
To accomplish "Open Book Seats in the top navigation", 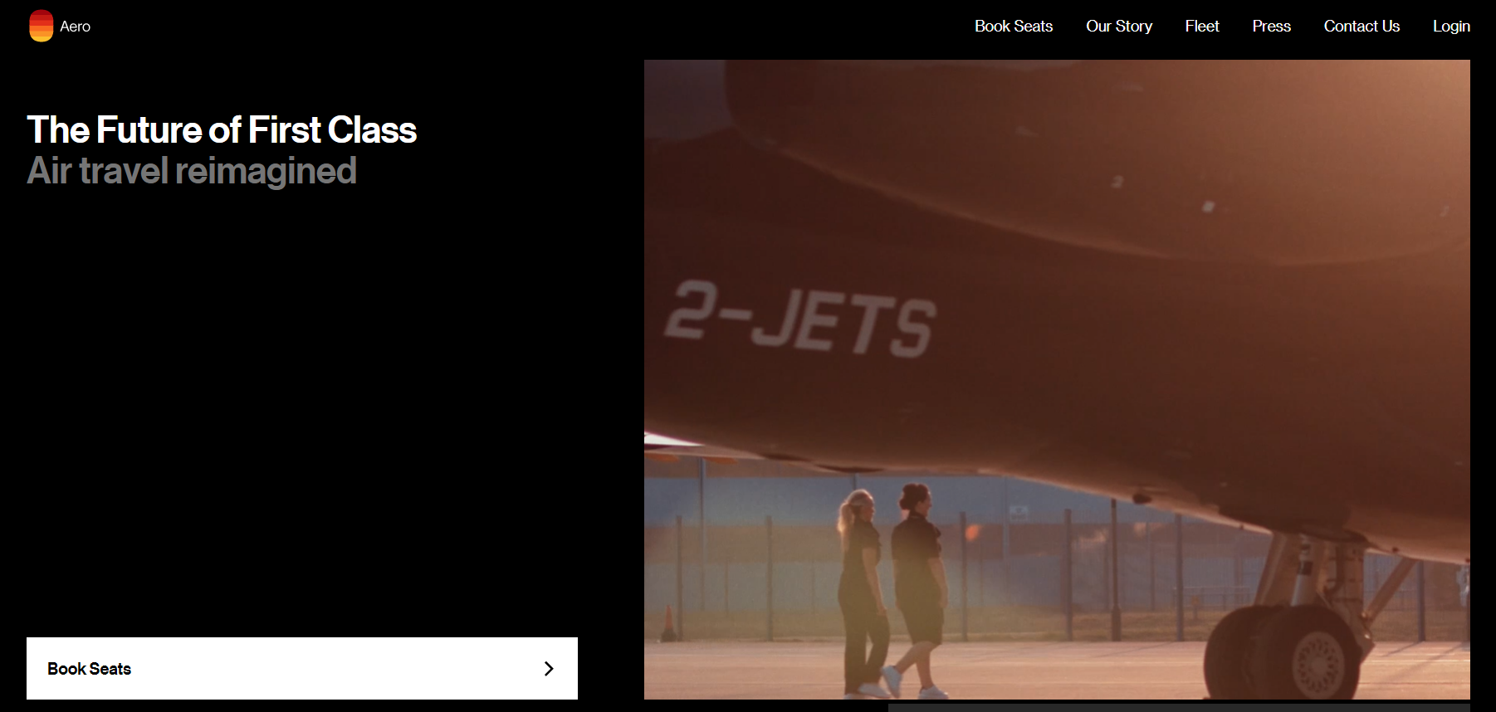I will click(1014, 27).
